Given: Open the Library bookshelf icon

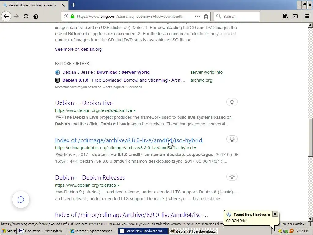Looking at the screenshot, I should [x=285, y=16].
